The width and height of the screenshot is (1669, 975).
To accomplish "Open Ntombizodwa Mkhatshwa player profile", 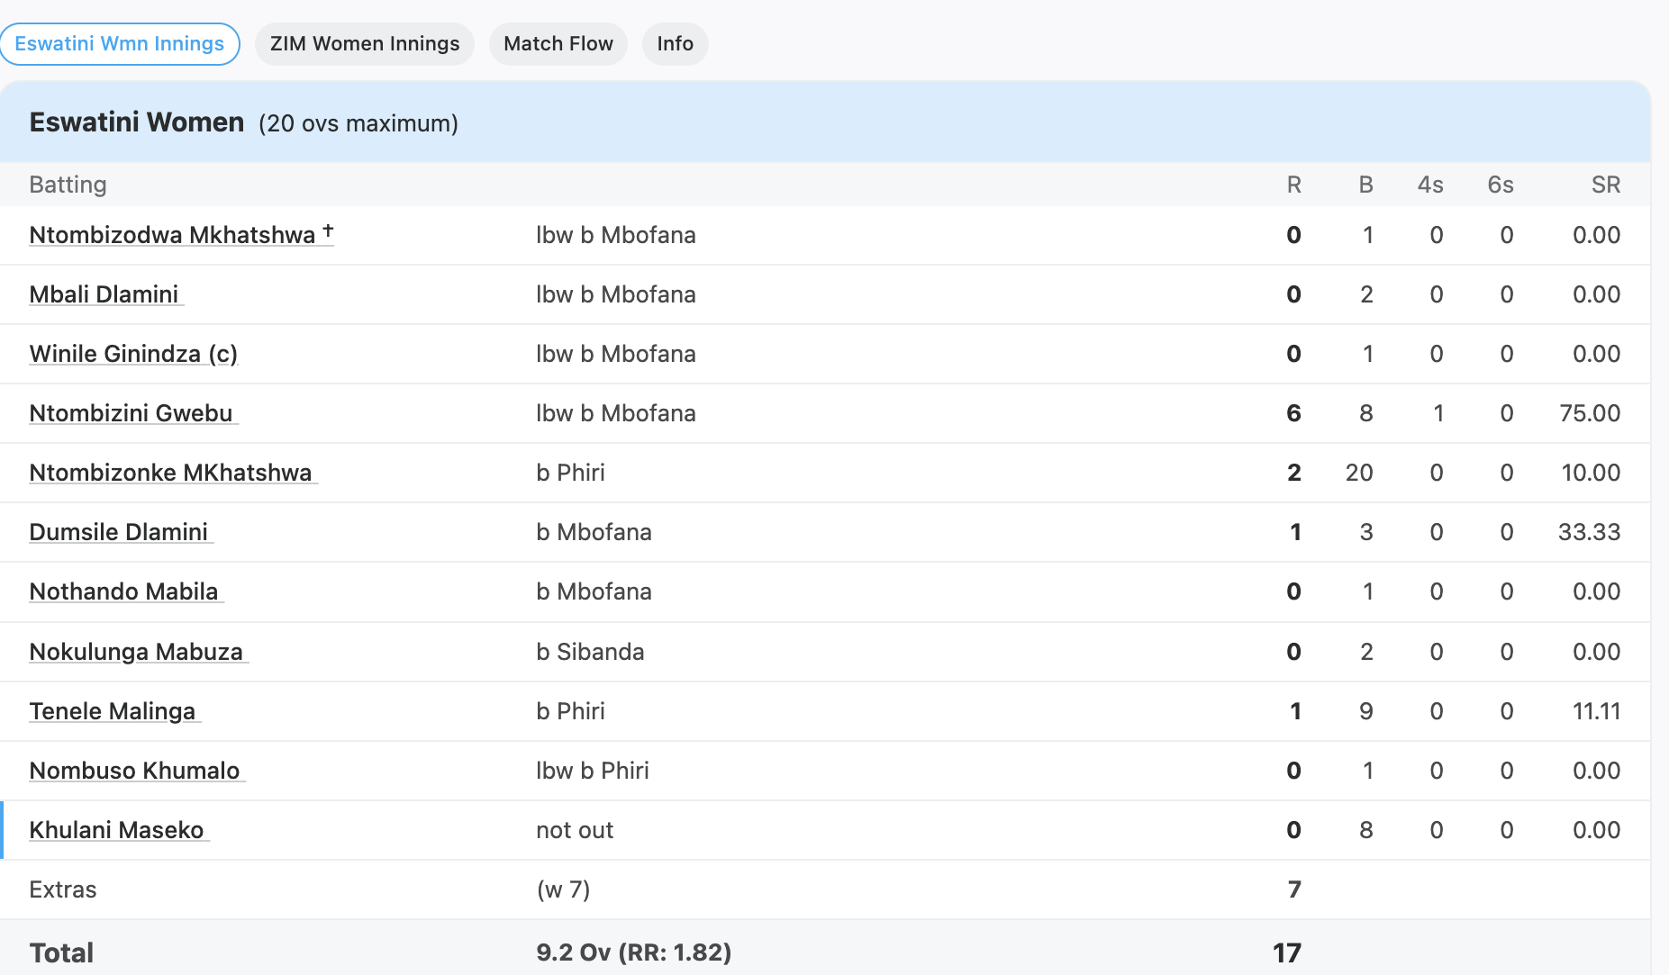I will [x=172, y=235].
